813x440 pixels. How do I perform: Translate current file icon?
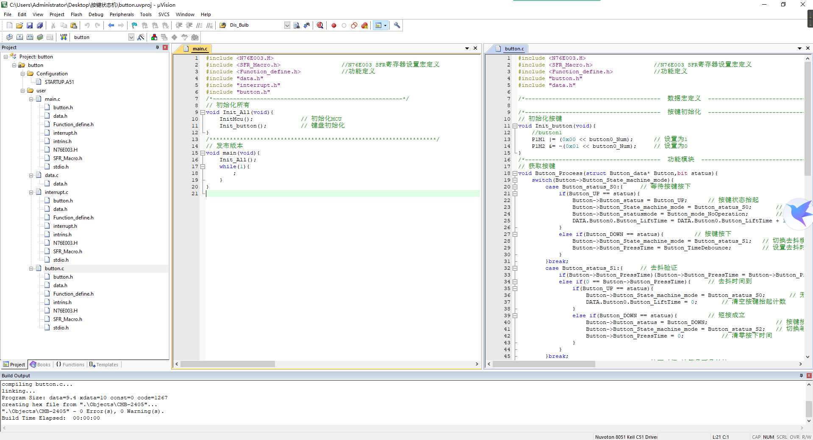(x=9, y=37)
